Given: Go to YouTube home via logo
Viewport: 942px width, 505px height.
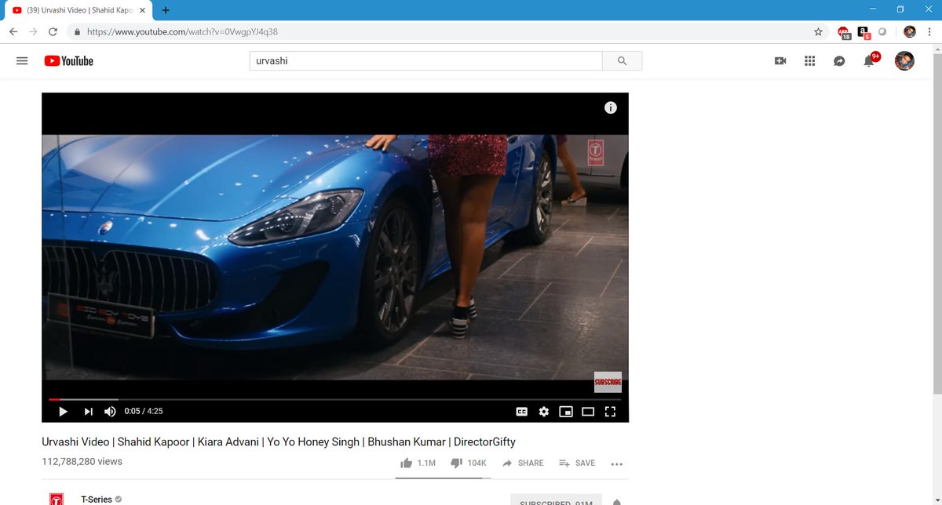Looking at the screenshot, I should point(68,60).
